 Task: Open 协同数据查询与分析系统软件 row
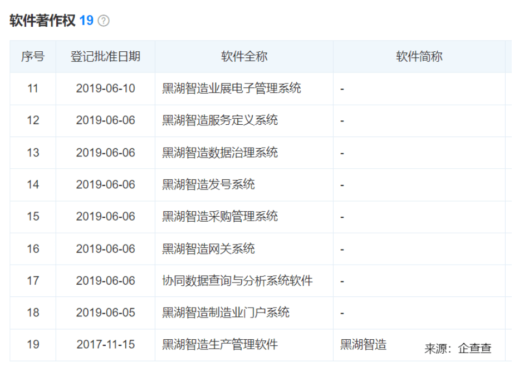click(x=237, y=281)
